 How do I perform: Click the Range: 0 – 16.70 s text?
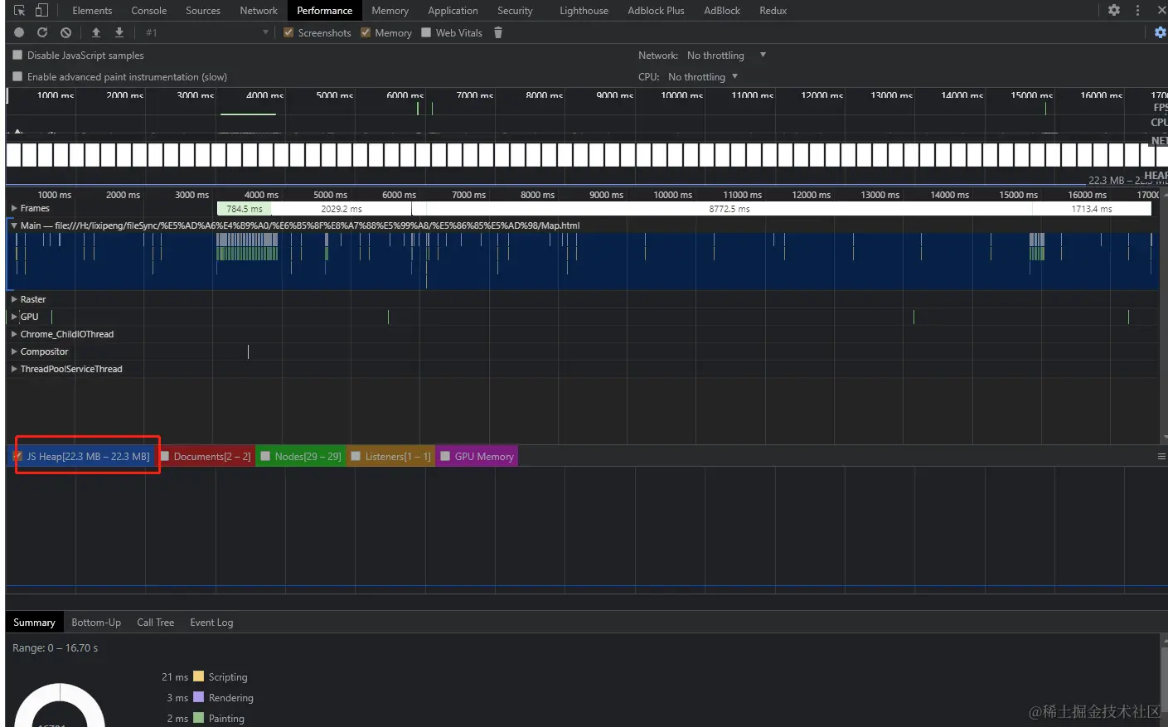click(x=56, y=648)
